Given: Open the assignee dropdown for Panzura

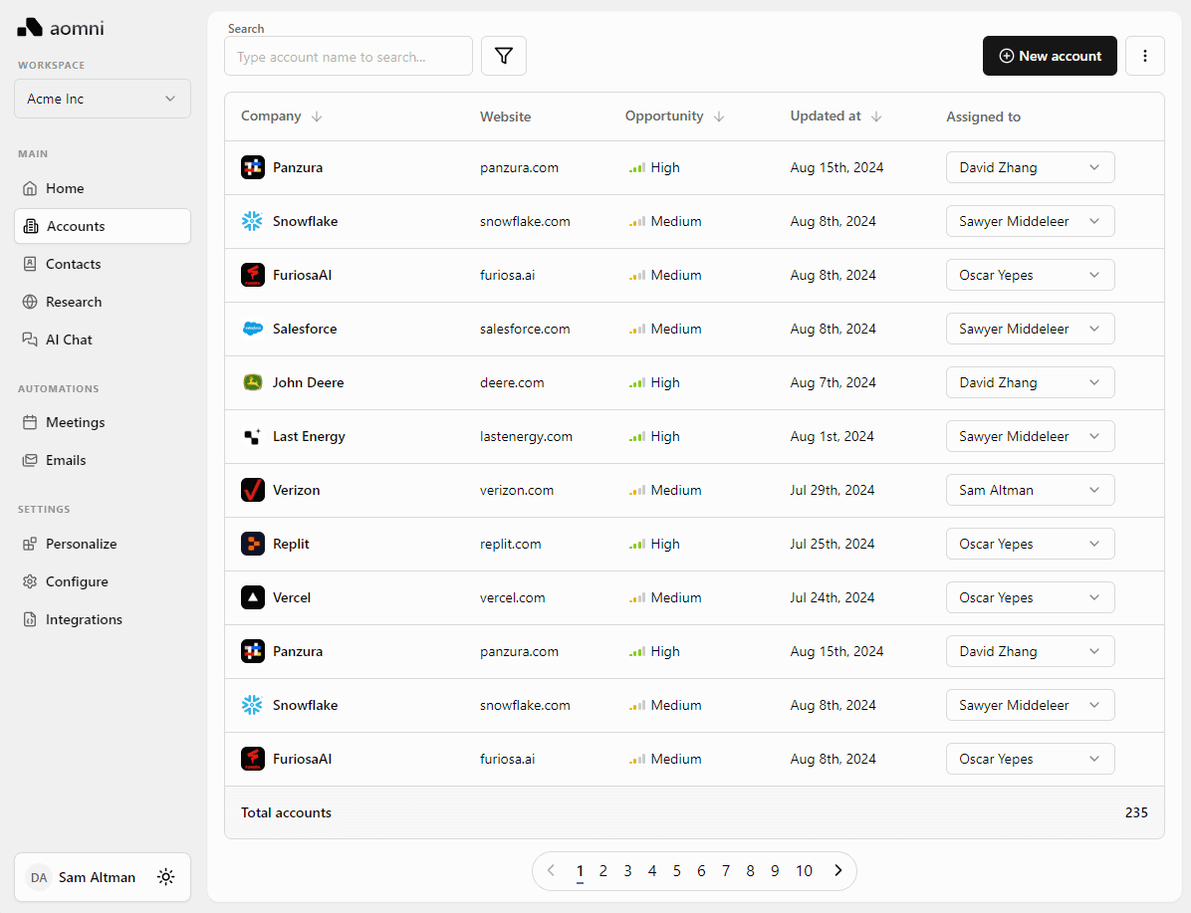Looking at the screenshot, I should click(1030, 167).
